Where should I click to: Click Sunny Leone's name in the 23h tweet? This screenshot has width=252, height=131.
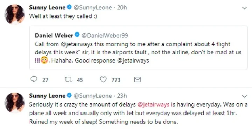pos(47,96)
